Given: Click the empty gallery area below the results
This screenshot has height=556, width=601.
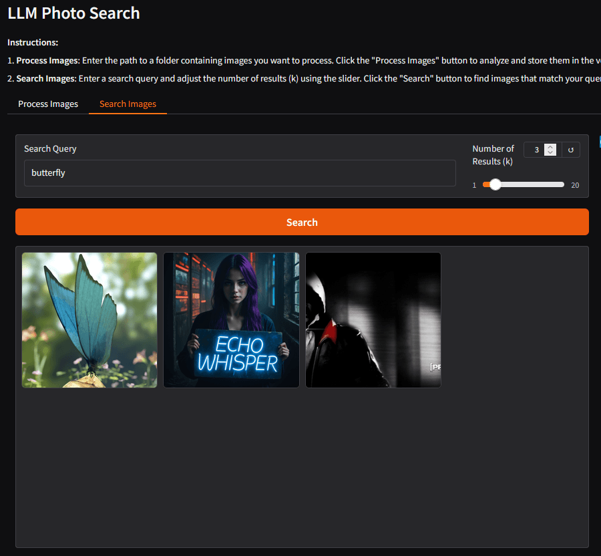Looking at the screenshot, I should (300, 468).
